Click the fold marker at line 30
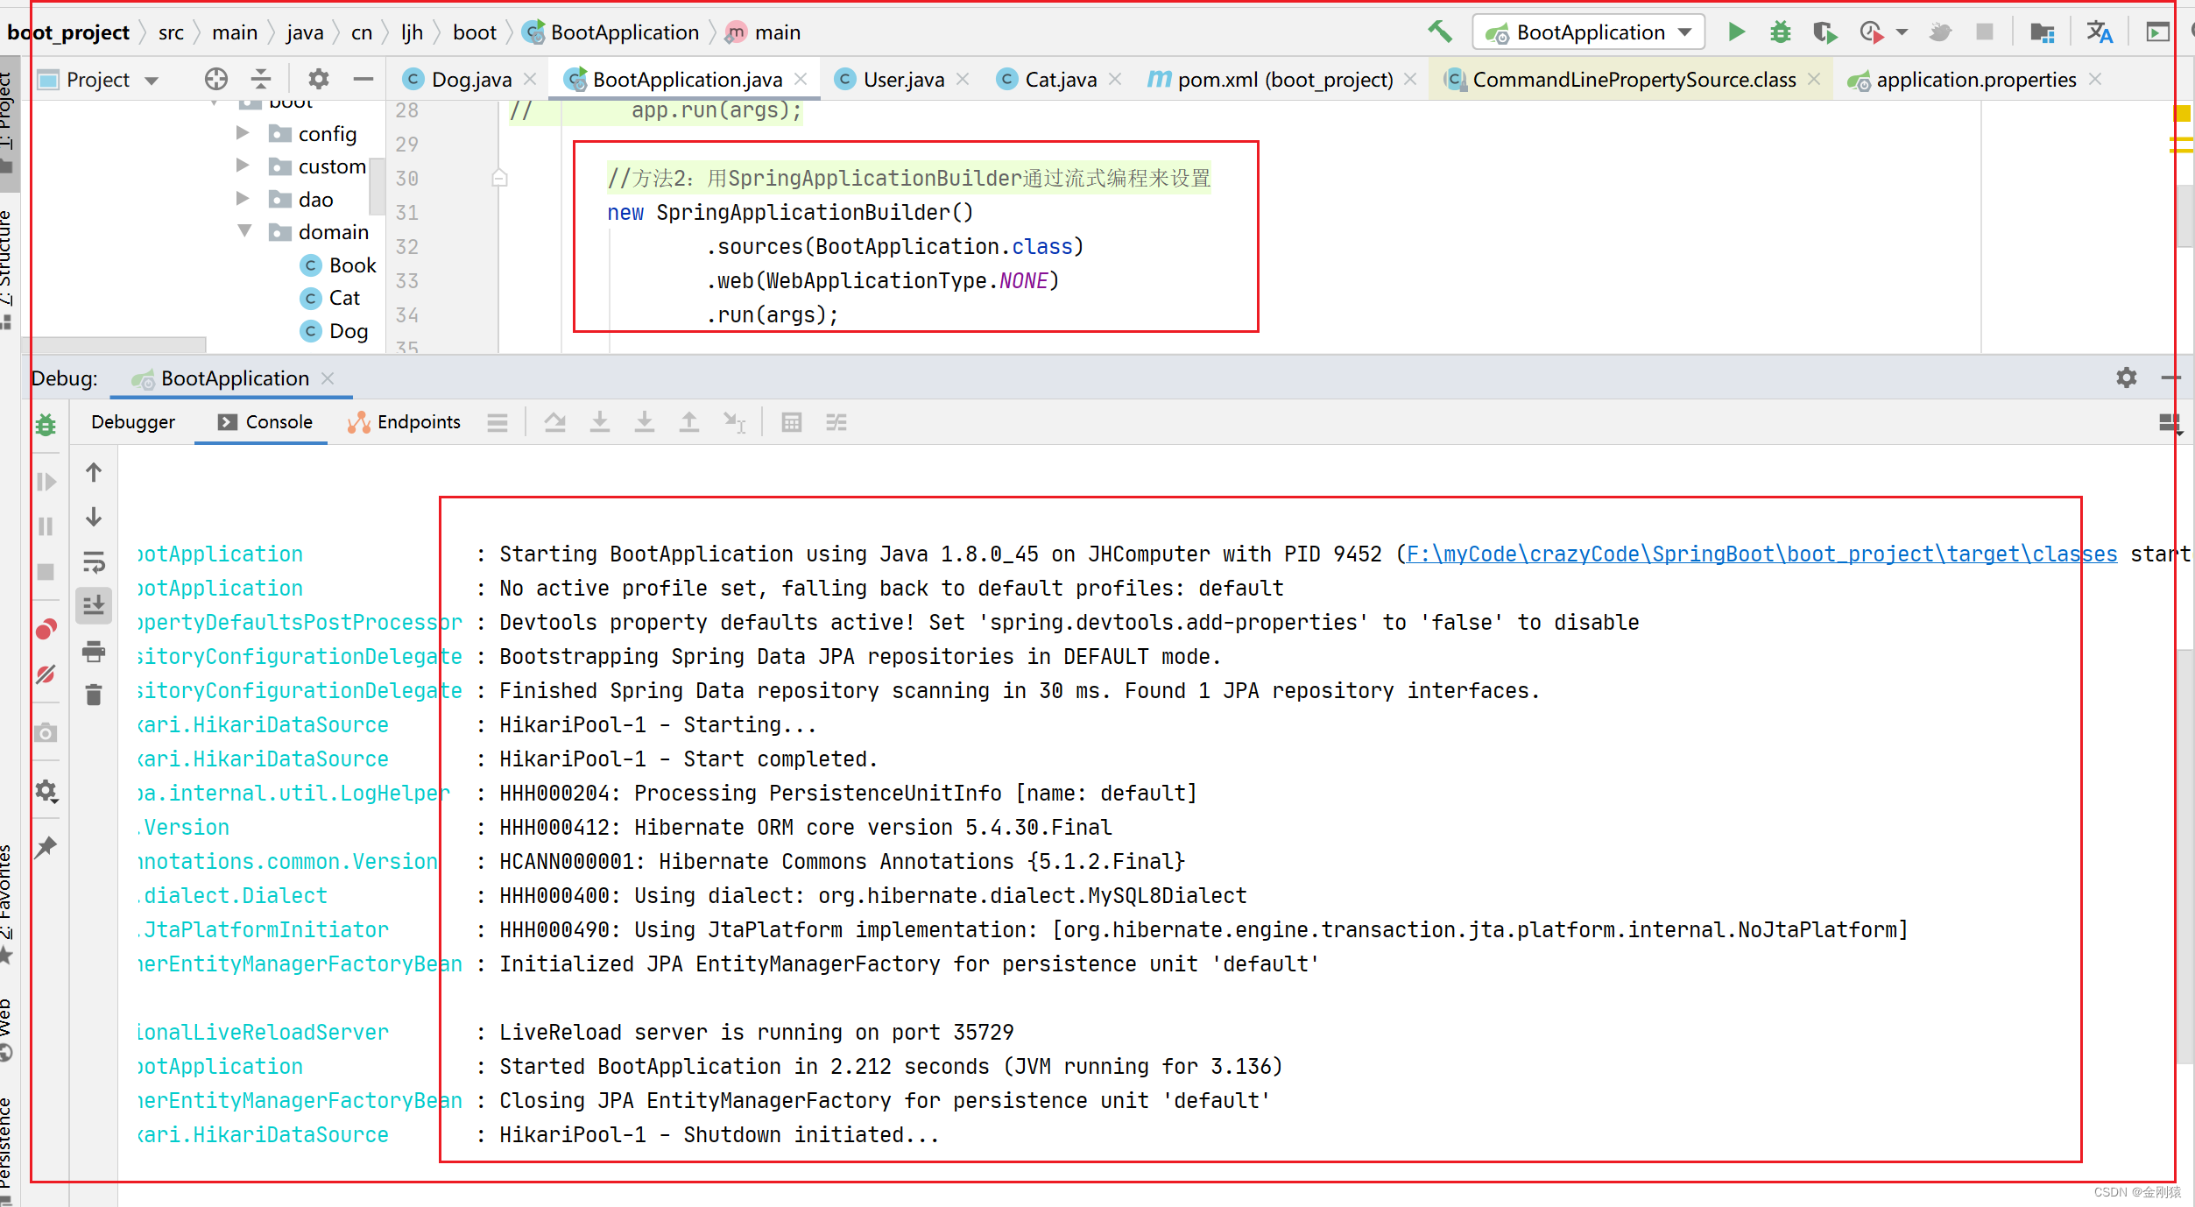Image resolution: width=2195 pixels, height=1207 pixels. pyautogui.click(x=499, y=178)
